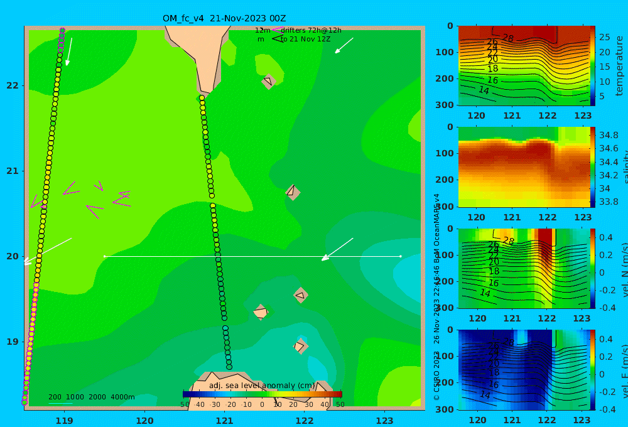Click the top yellow circle of the central drifter track
The width and height of the screenshot is (628, 427).
click(x=202, y=98)
